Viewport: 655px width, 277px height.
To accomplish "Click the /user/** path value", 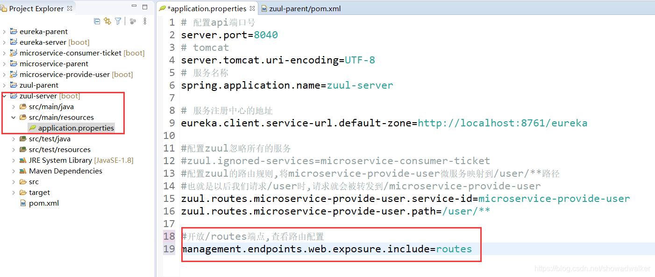I will (466, 211).
